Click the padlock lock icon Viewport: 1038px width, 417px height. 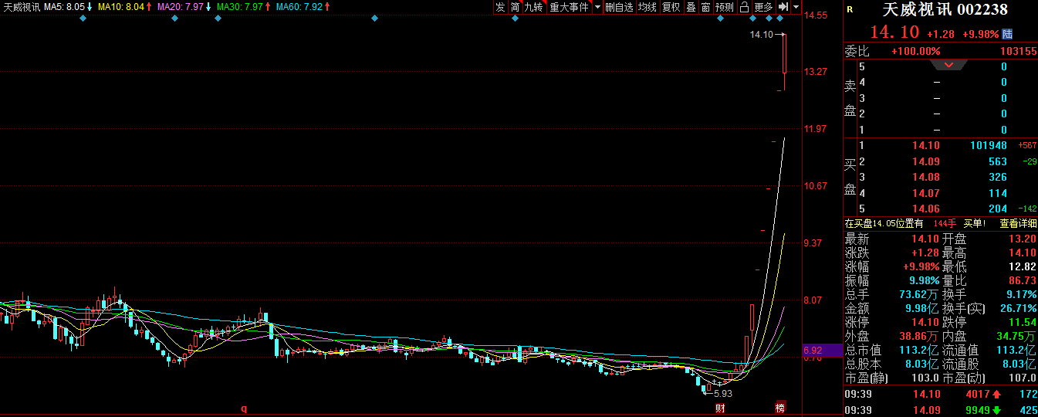point(744,7)
